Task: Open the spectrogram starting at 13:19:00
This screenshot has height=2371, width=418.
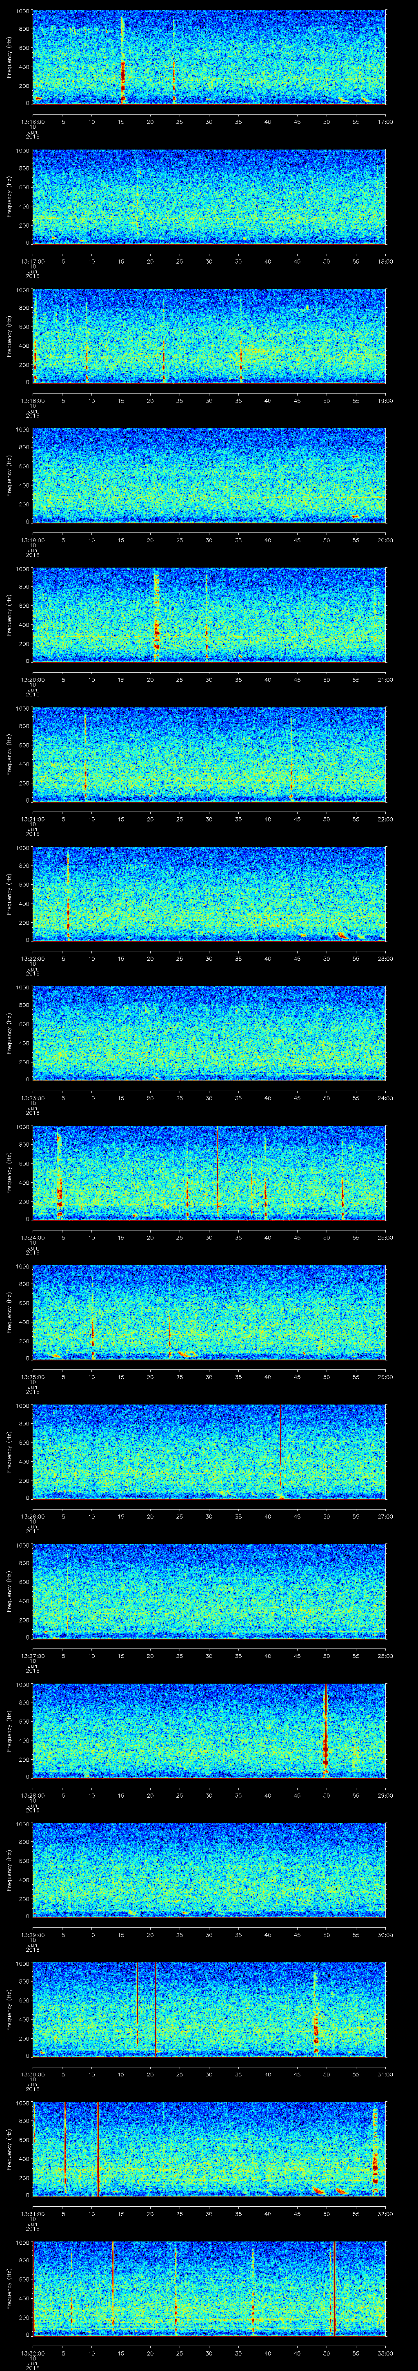Action: coord(209,476)
